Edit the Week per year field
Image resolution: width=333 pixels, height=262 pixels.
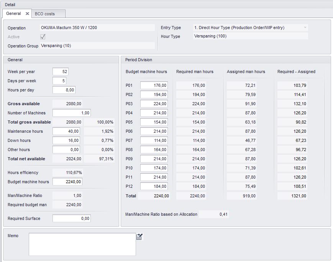pyautogui.click(x=61, y=72)
